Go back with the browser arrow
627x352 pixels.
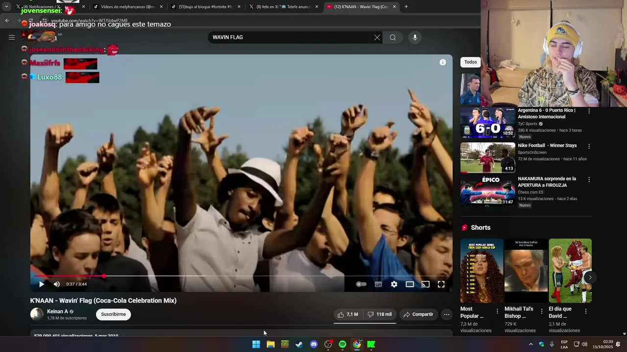tap(7, 21)
